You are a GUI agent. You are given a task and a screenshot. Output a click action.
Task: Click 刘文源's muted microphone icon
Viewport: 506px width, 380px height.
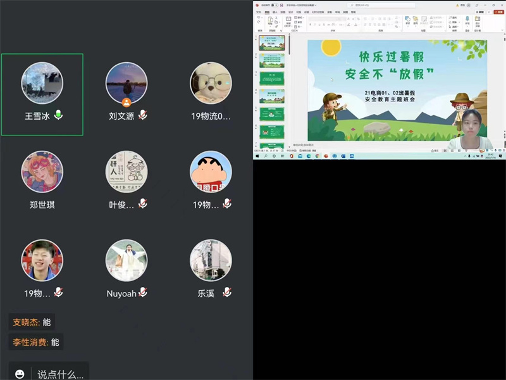pyautogui.click(x=144, y=115)
